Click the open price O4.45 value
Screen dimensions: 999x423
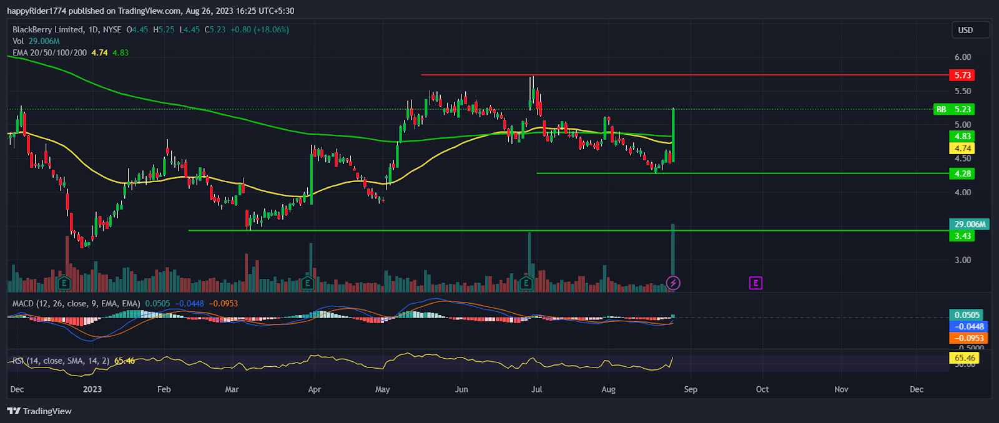pos(137,29)
